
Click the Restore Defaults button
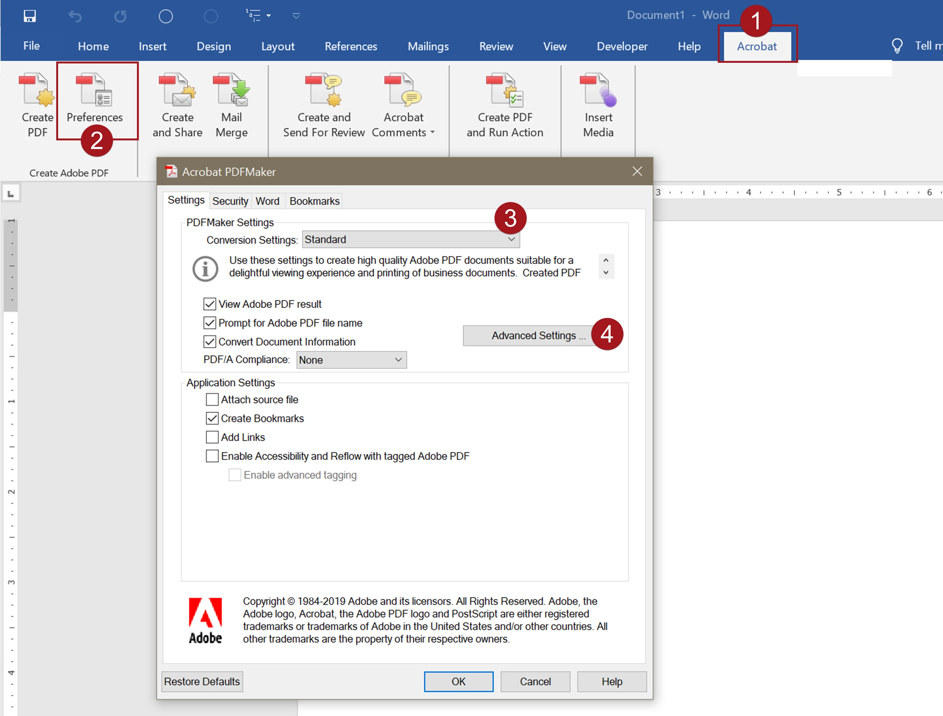click(202, 681)
